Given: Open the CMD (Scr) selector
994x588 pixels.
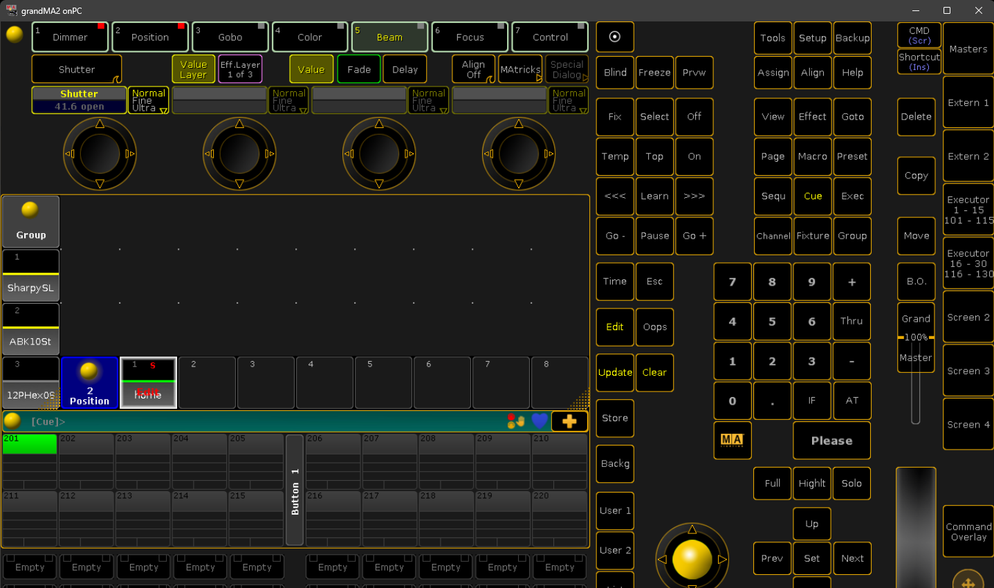Looking at the screenshot, I should 919,35.
